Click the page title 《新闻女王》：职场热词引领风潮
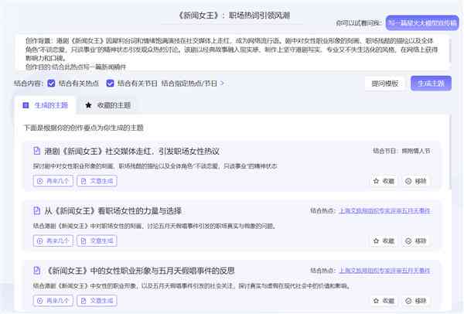Viewport: 464px width, 314px height. [234, 15]
